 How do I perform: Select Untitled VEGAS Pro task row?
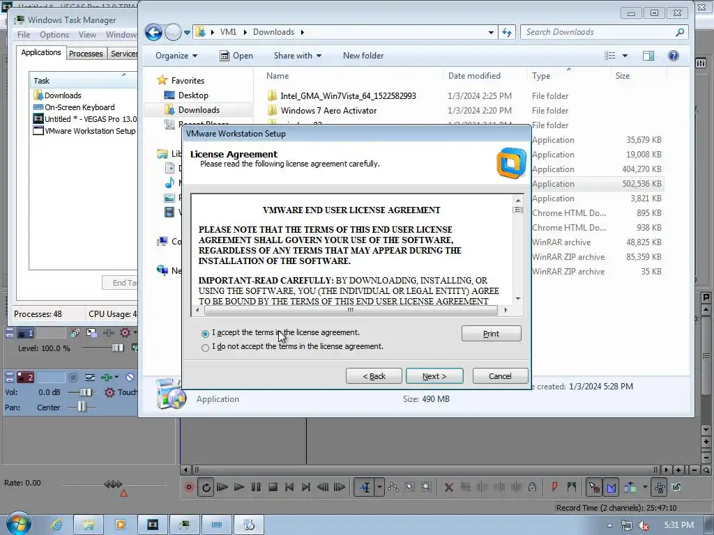coord(84,119)
